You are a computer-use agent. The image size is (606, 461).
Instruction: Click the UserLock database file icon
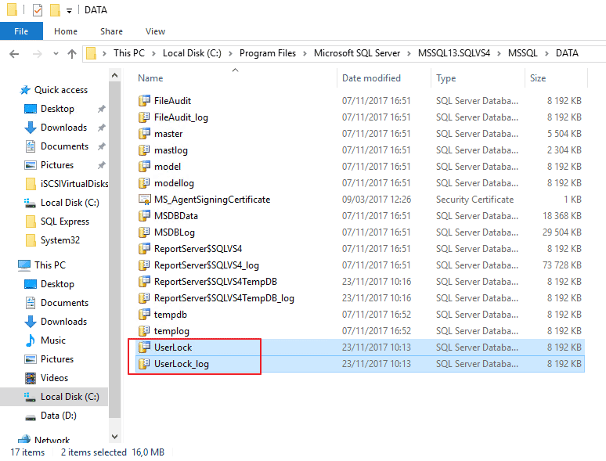[144, 347]
